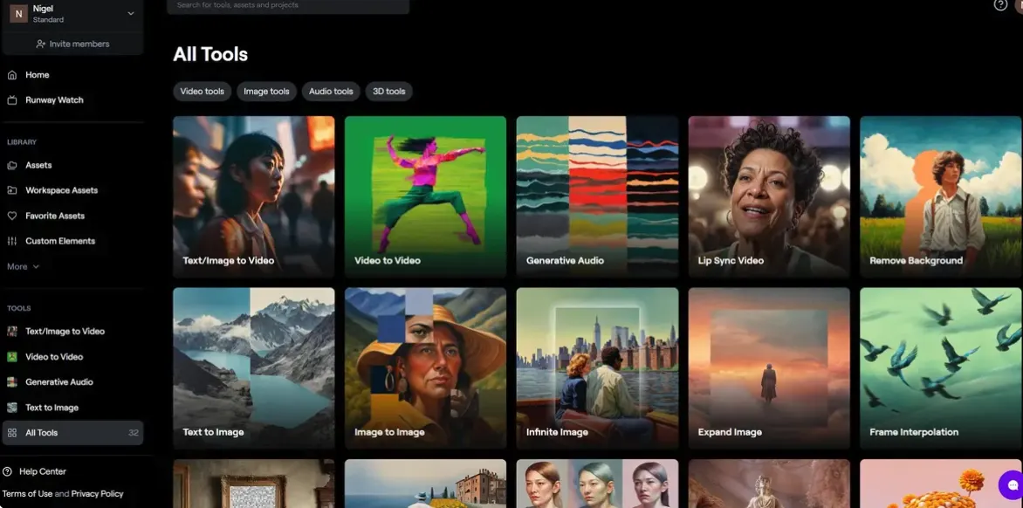The width and height of the screenshot is (1023, 508).
Task: Open the Lip Sync Video tool card
Action: (x=769, y=197)
